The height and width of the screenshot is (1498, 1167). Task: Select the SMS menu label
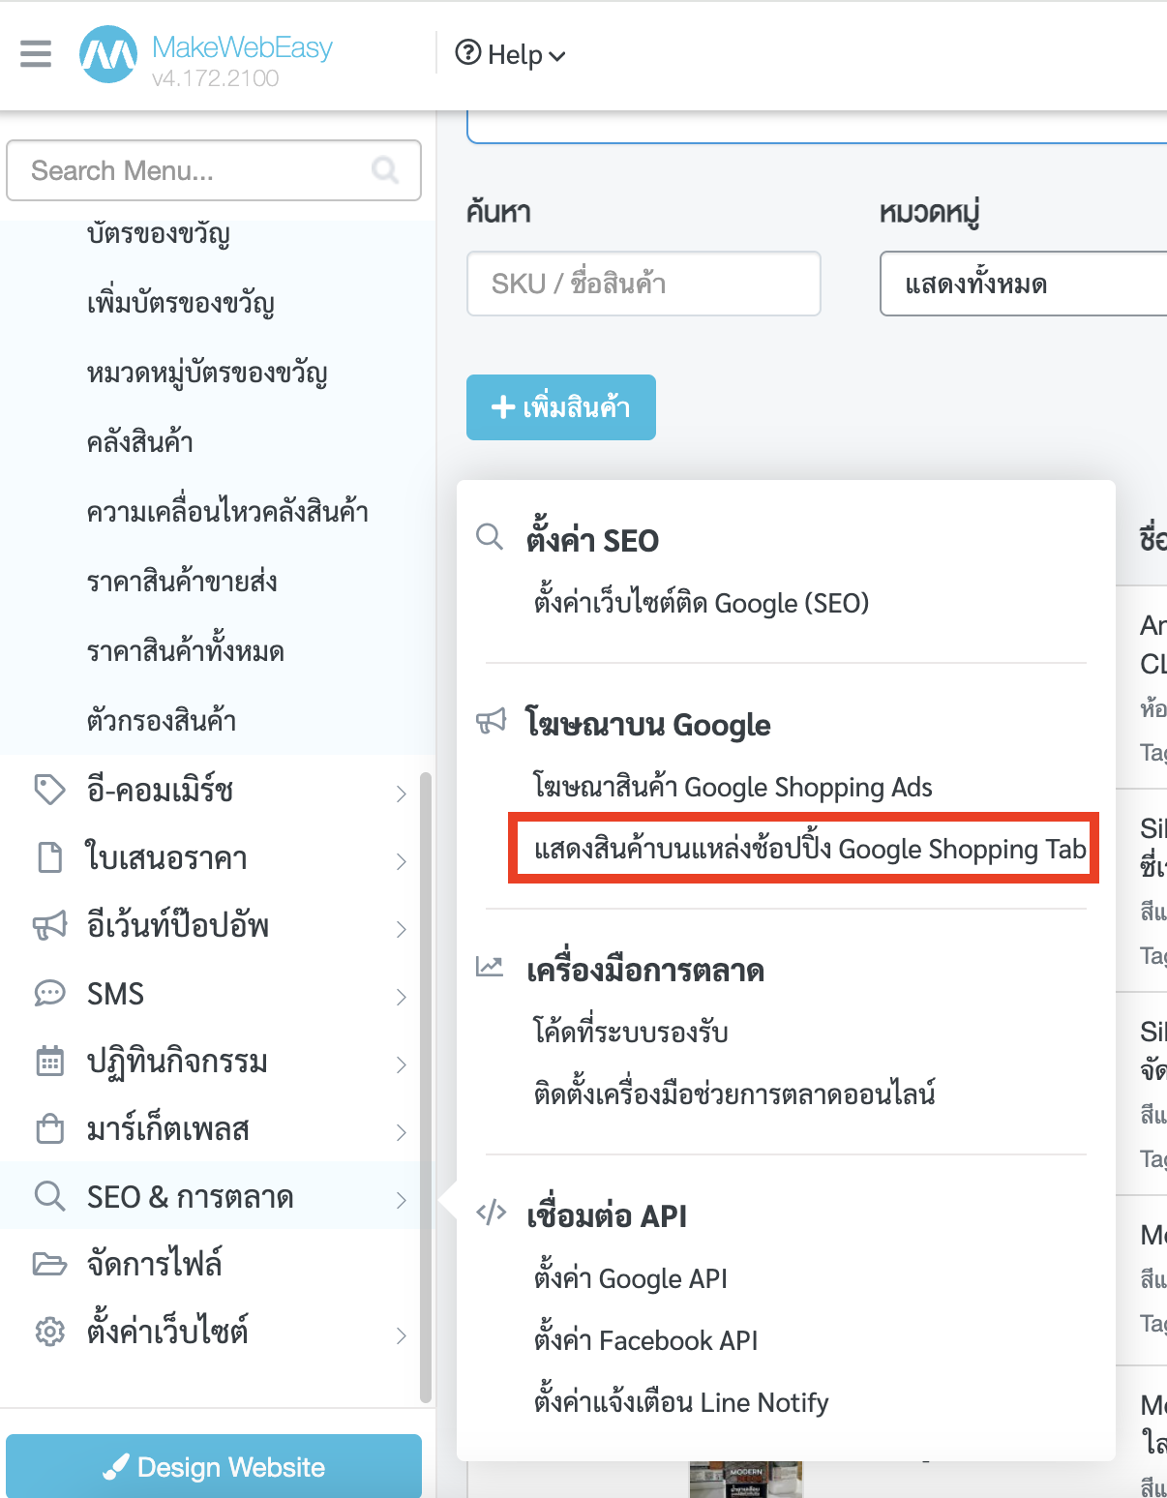(x=115, y=994)
